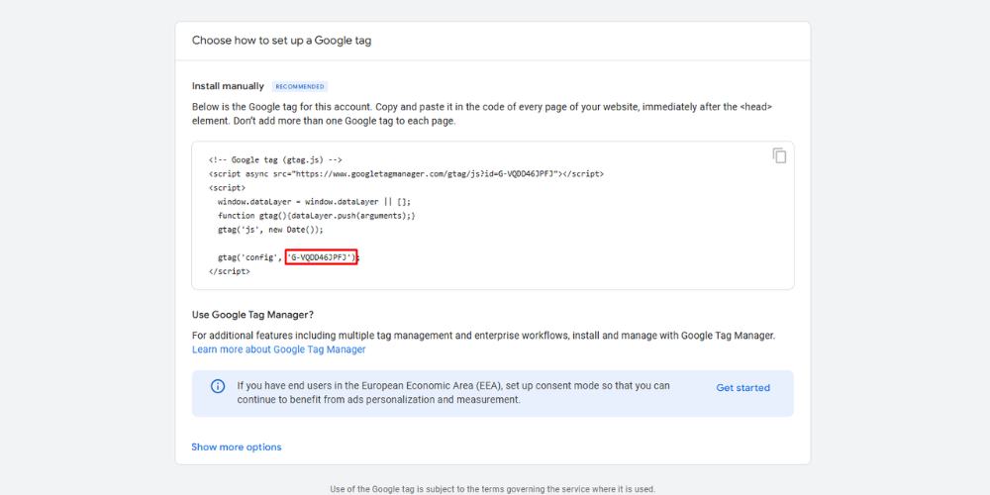Click the Google tag terms of use footer text
Image resolution: width=990 pixels, height=495 pixels.
492,489
